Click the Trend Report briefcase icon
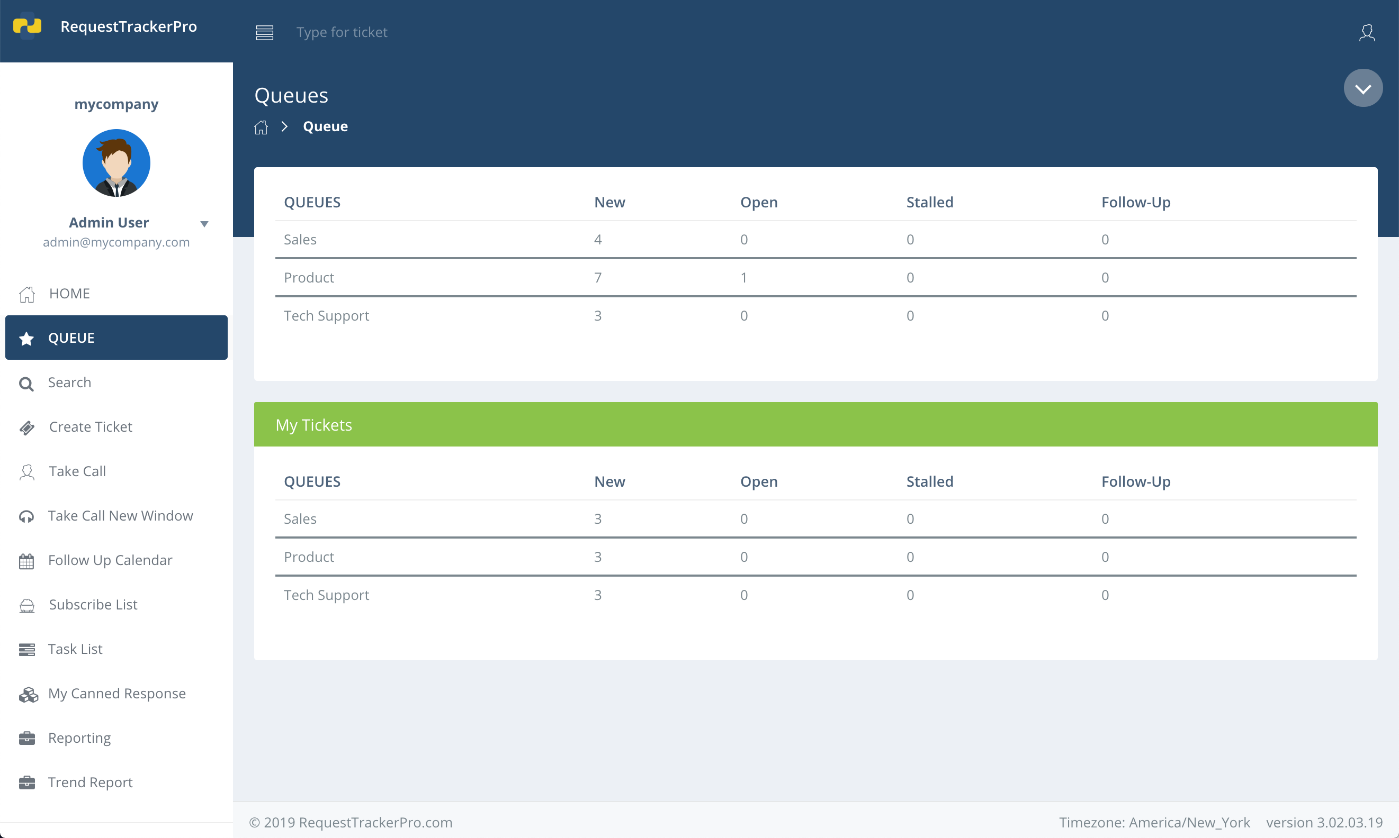This screenshot has height=838, width=1399. coord(26,782)
